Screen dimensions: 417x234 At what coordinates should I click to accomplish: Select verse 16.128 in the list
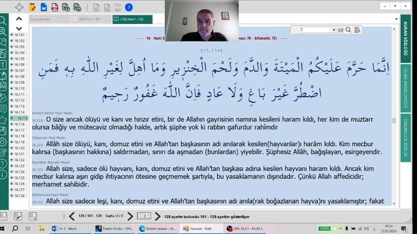point(19,196)
